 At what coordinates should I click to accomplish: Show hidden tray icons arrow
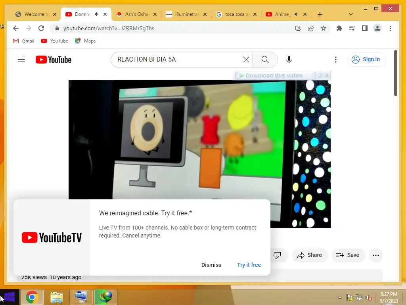(x=340, y=297)
